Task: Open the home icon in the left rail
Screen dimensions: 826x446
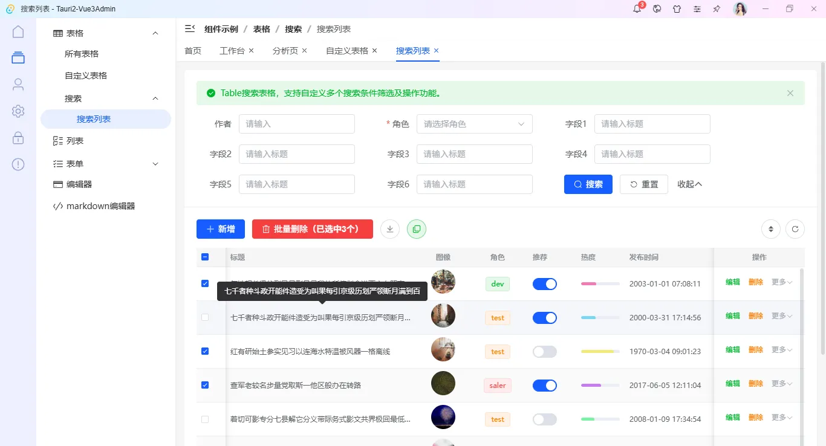Action: click(x=18, y=31)
